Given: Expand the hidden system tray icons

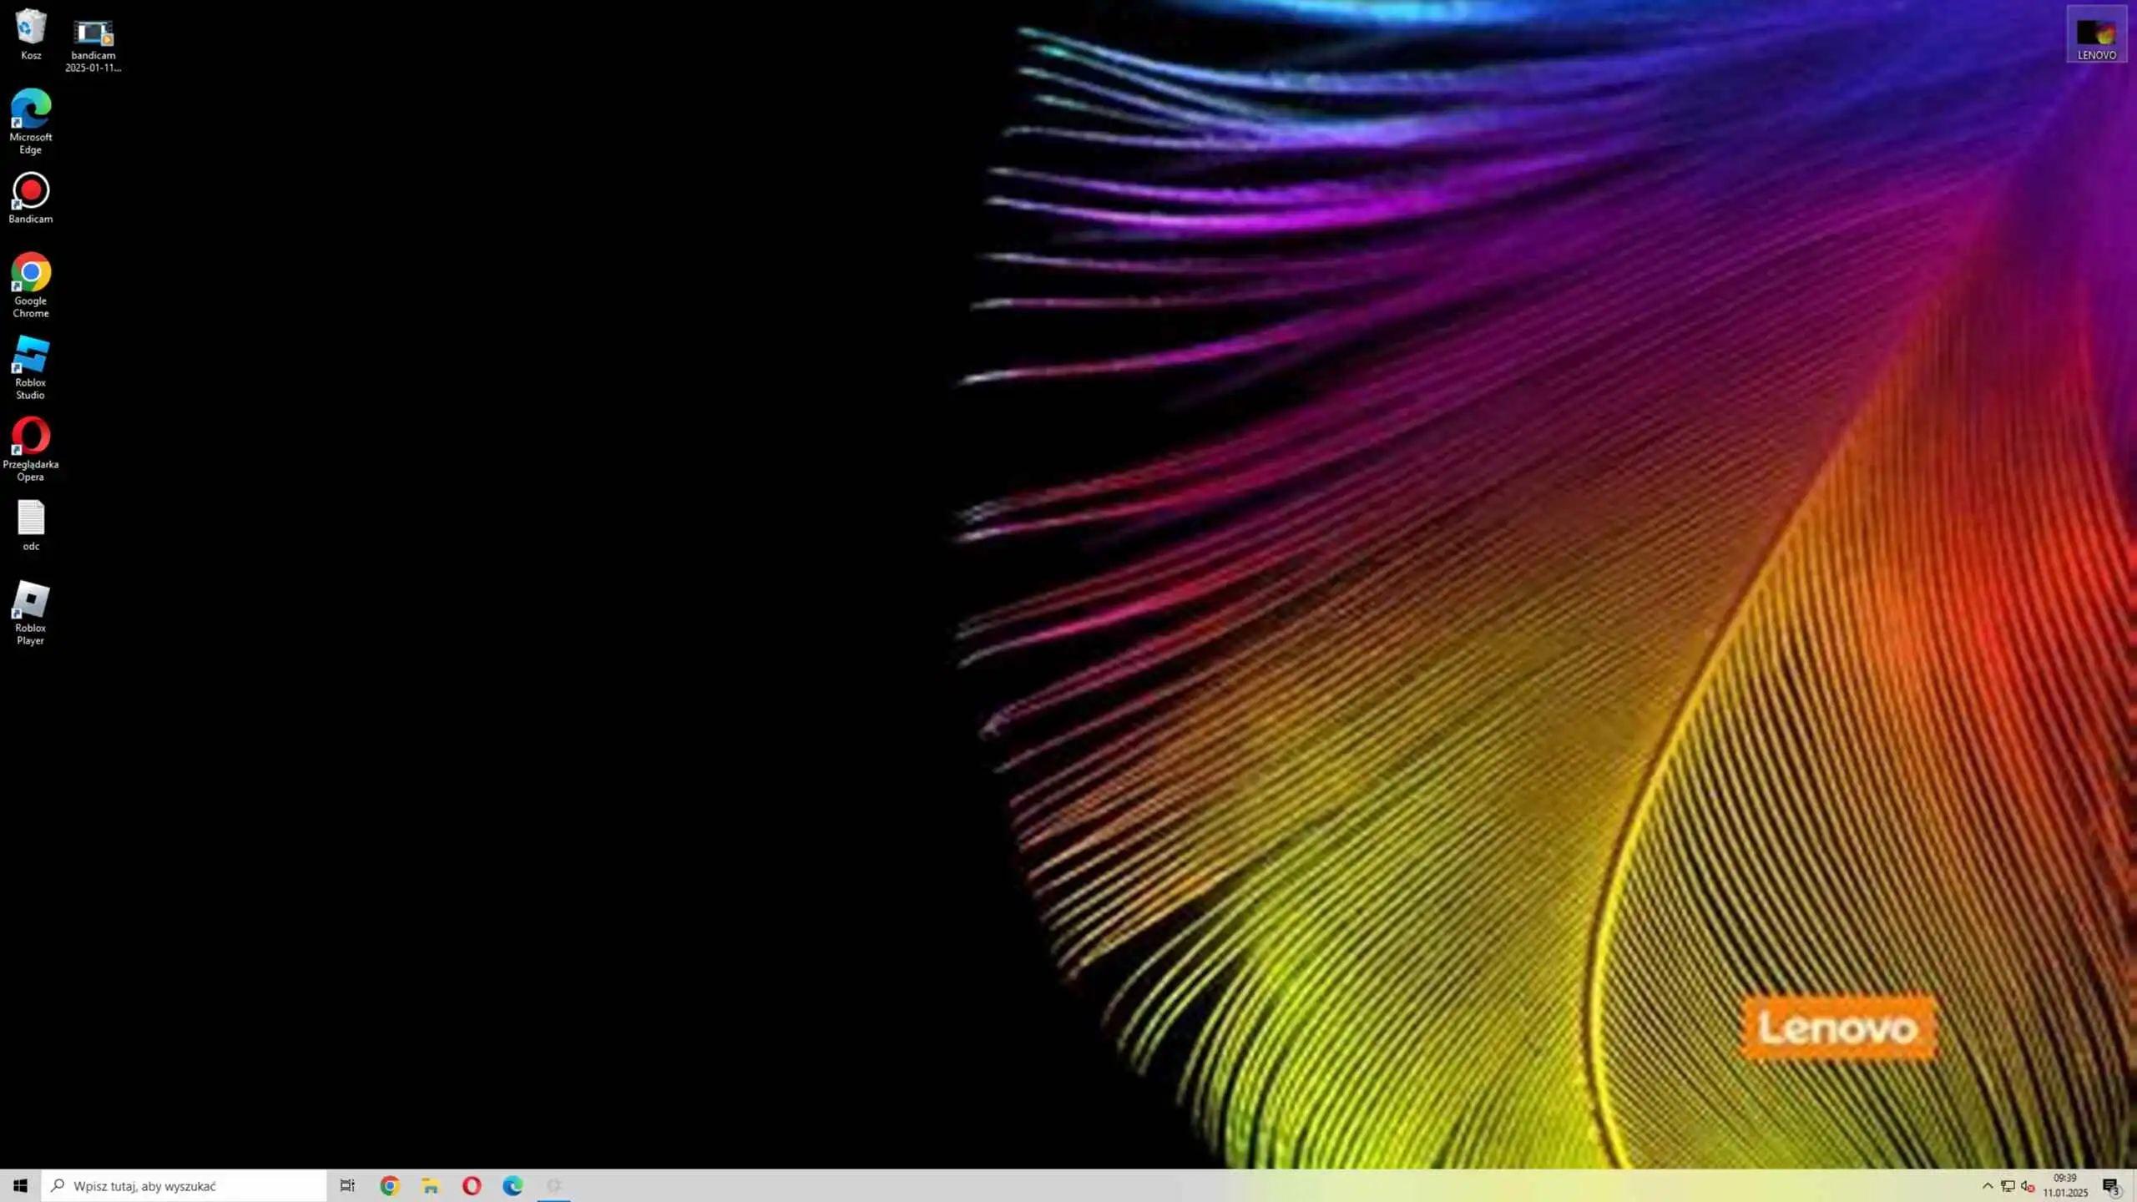Looking at the screenshot, I should [x=1988, y=1185].
